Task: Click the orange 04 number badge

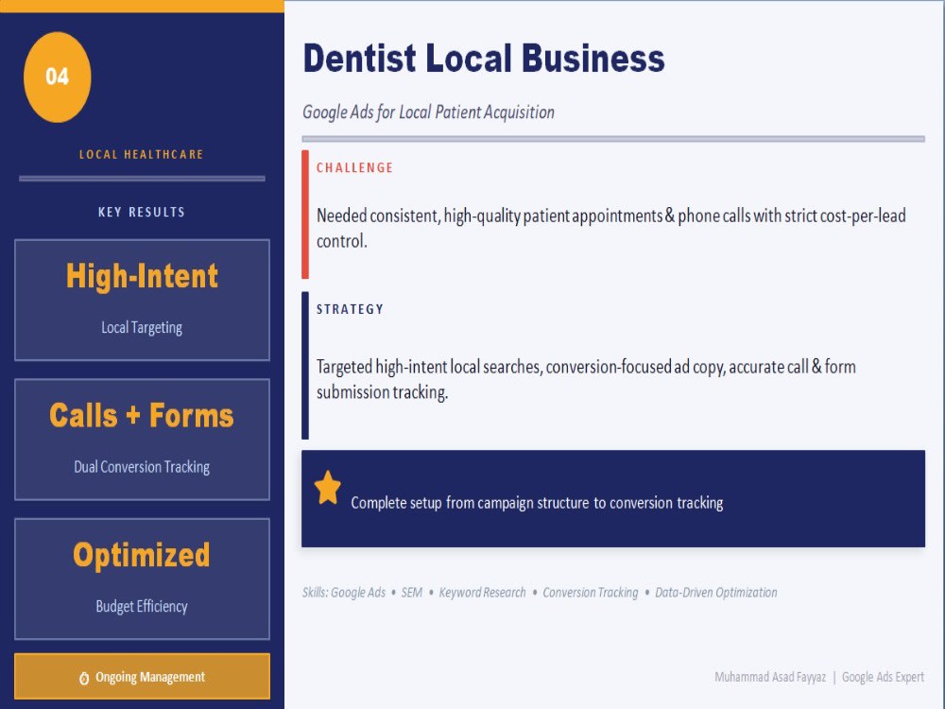Action: [58, 78]
